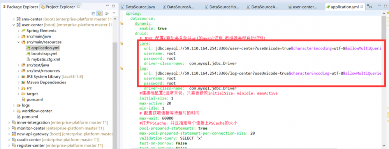Collapse the user-center project
This screenshot has height=149, width=389.
click(x=13, y=25)
